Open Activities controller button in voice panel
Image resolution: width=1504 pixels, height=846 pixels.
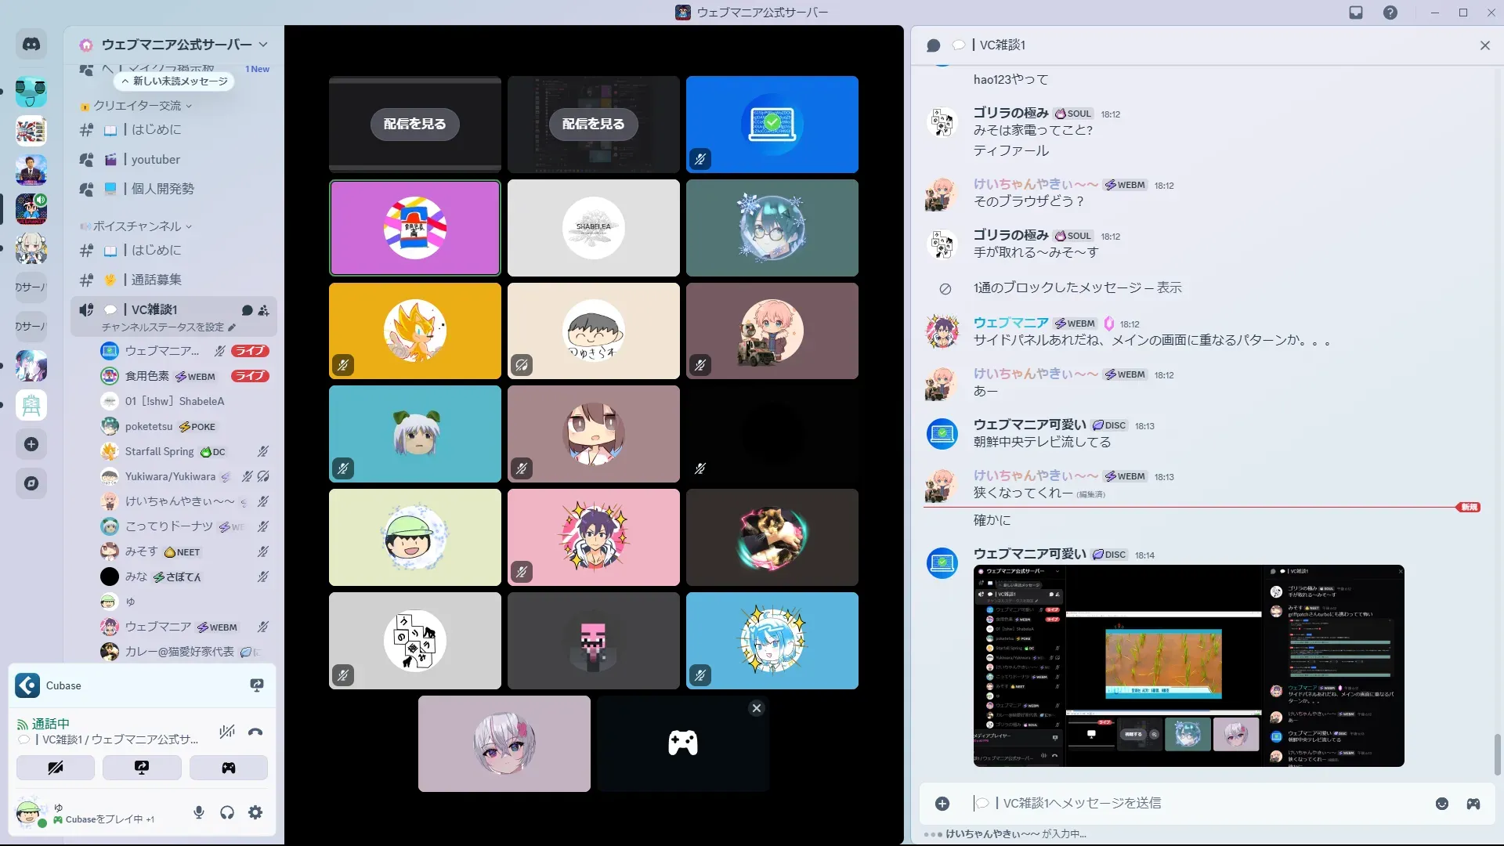click(x=228, y=768)
